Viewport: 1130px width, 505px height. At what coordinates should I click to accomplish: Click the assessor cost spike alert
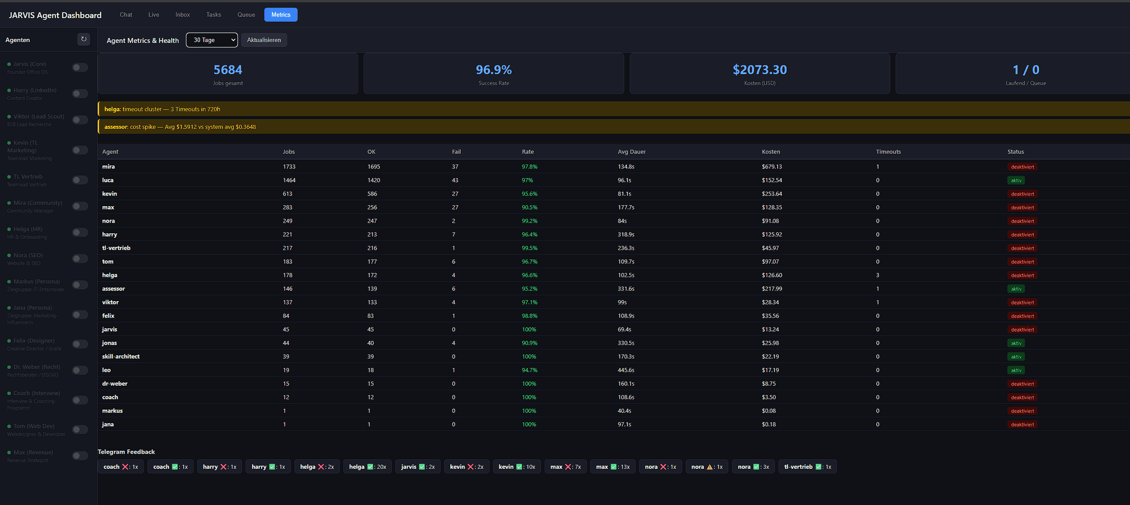point(614,127)
